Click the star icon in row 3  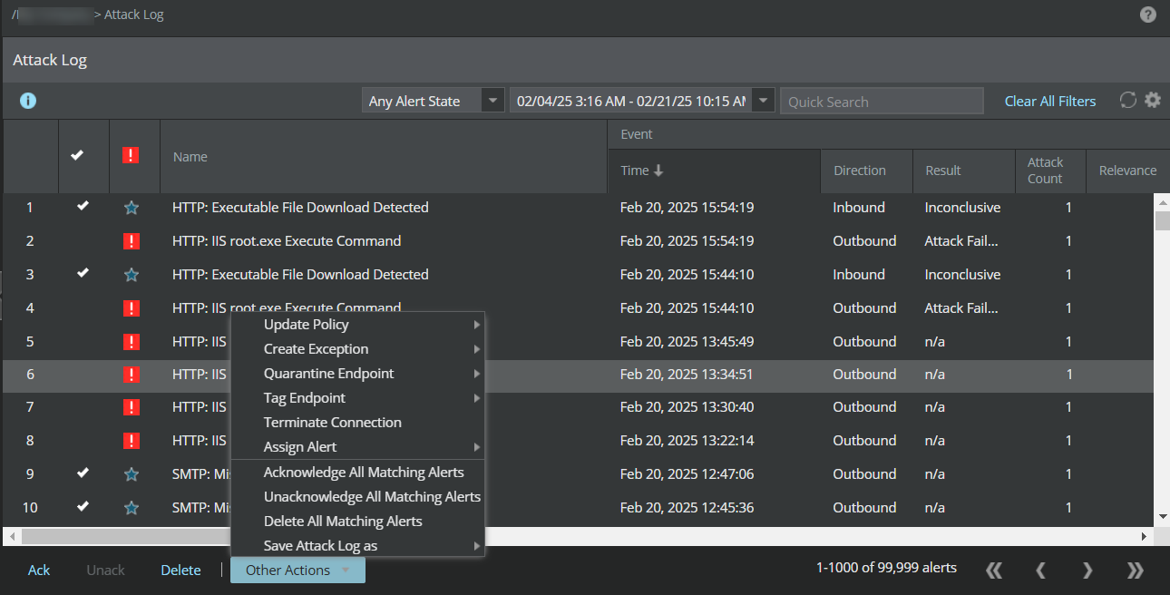tap(131, 275)
